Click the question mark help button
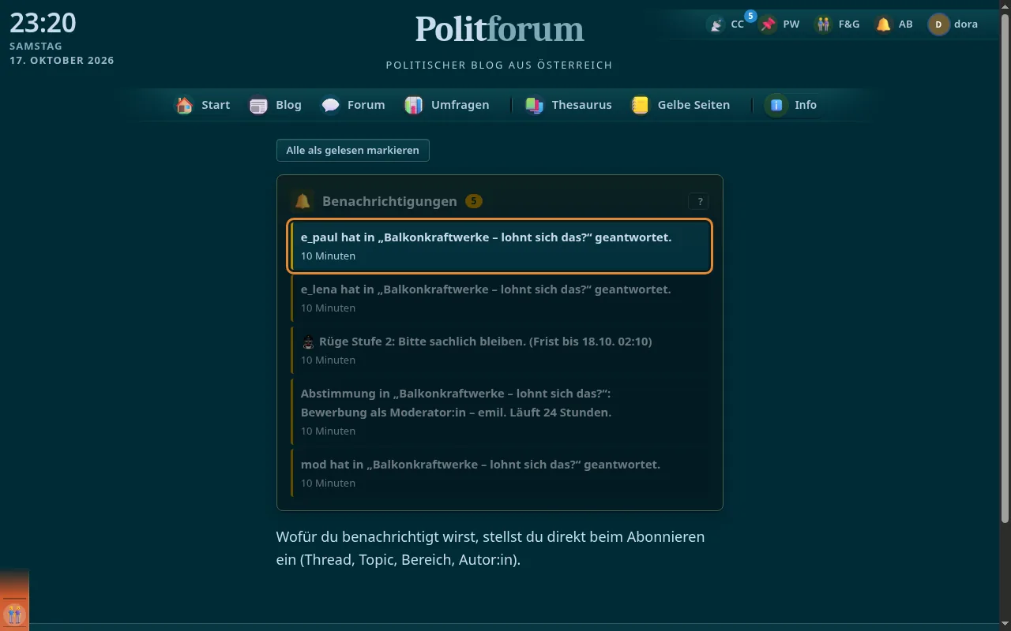 (700, 202)
